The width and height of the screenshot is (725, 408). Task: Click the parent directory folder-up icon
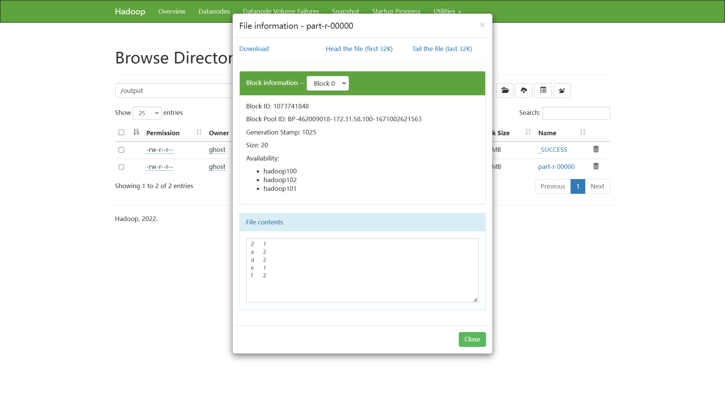pos(562,91)
